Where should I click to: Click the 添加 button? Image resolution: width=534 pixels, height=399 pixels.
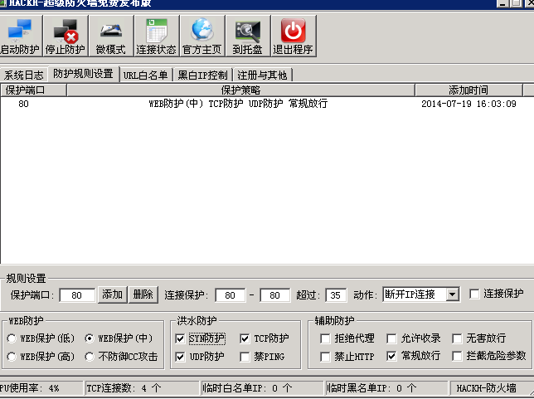coord(113,294)
